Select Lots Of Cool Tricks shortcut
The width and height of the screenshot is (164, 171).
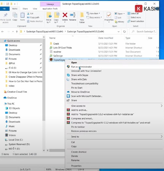62,48
